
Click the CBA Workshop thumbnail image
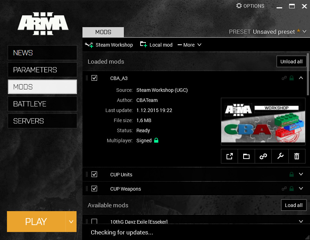[263, 121]
